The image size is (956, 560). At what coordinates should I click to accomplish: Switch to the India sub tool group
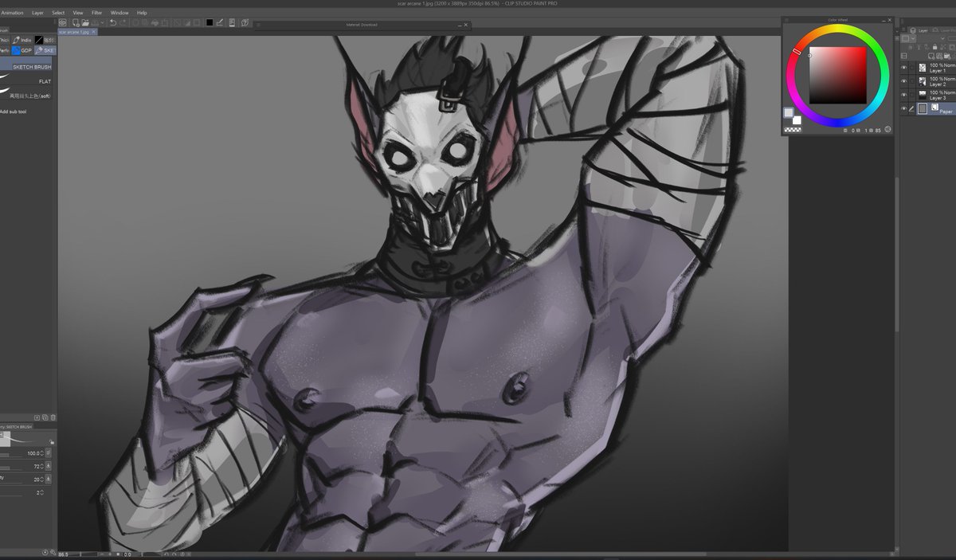[22, 39]
